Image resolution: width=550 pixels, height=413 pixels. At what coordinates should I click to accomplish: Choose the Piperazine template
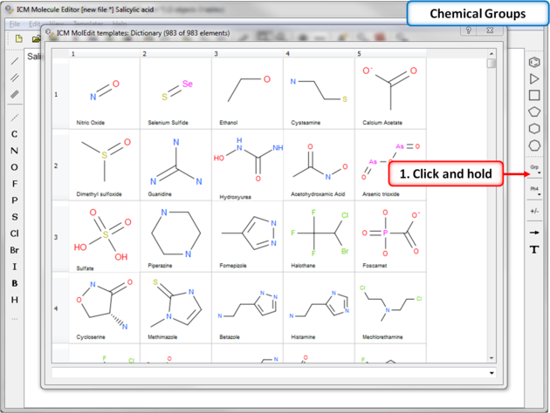point(175,234)
